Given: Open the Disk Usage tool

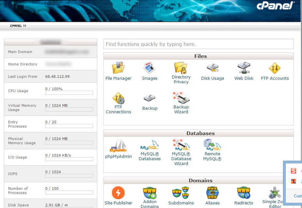Looking at the screenshot, I should click(x=213, y=68).
